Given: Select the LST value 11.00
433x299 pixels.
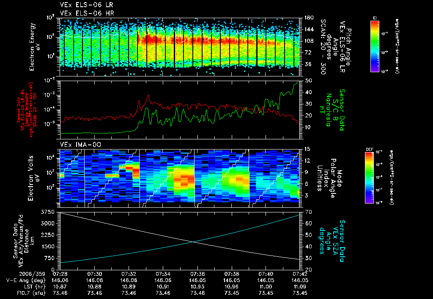Looking at the screenshot, I should (x=266, y=287).
